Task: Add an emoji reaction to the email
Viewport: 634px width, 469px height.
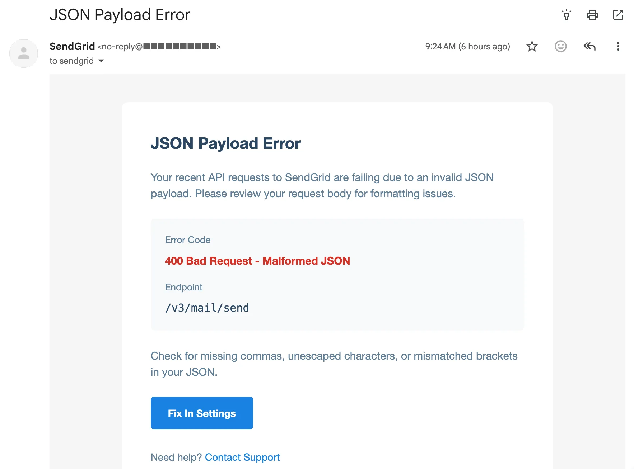Action: [x=560, y=47]
